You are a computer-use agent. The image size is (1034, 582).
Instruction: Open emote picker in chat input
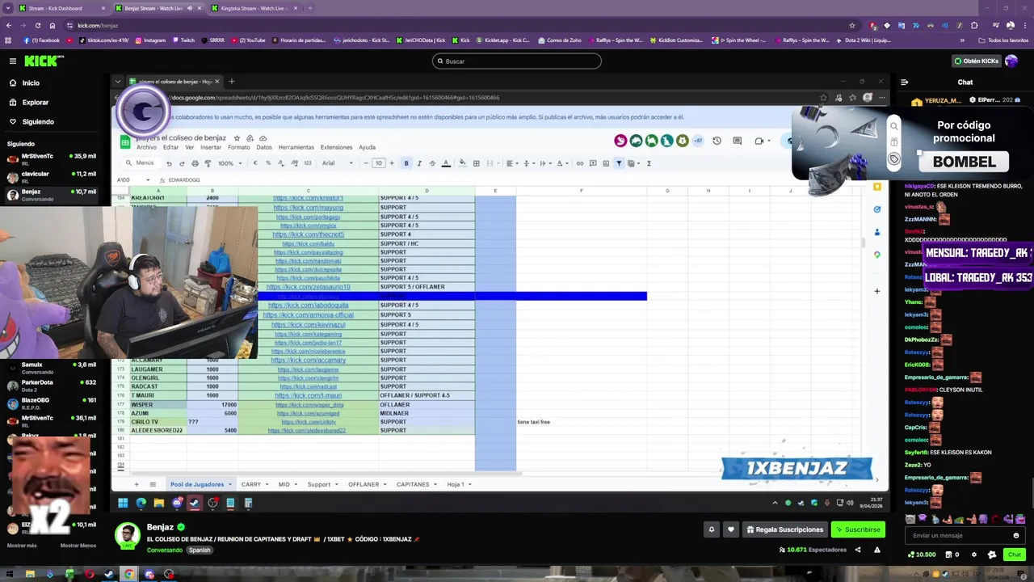pyautogui.click(x=1016, y=535)
